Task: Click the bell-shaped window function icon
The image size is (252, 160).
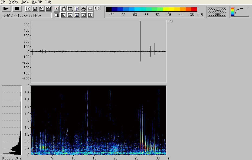Action: point(48,9)
